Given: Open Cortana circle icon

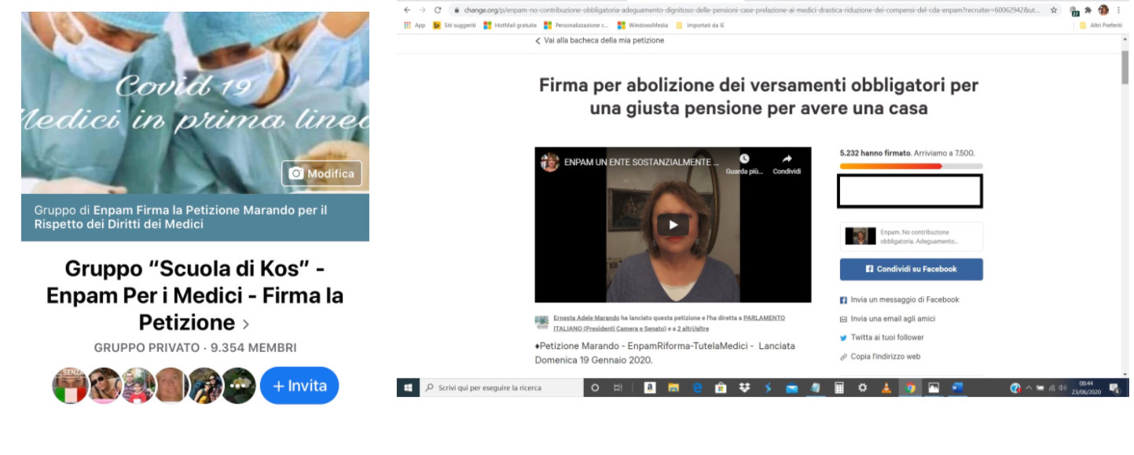Looking at the screenshot, I should 595,387.
